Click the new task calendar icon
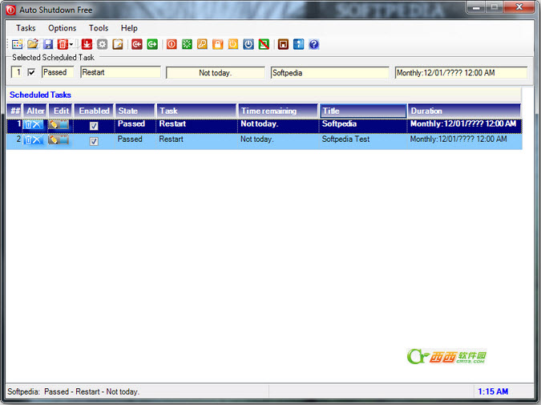This screenshot has width=541, height=405. click(x=18, y=44)
